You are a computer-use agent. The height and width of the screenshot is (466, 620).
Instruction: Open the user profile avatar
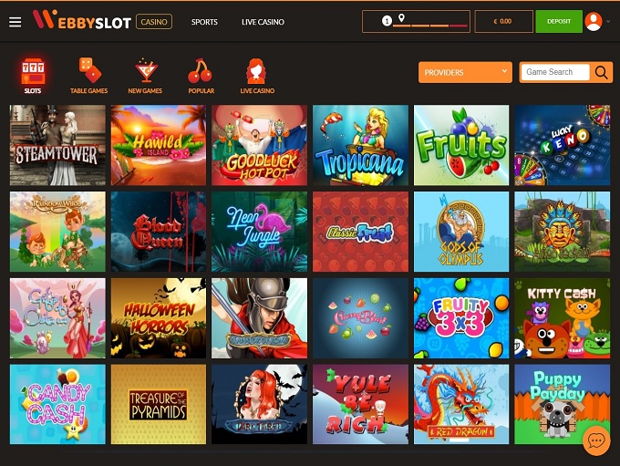pos(594,21)
